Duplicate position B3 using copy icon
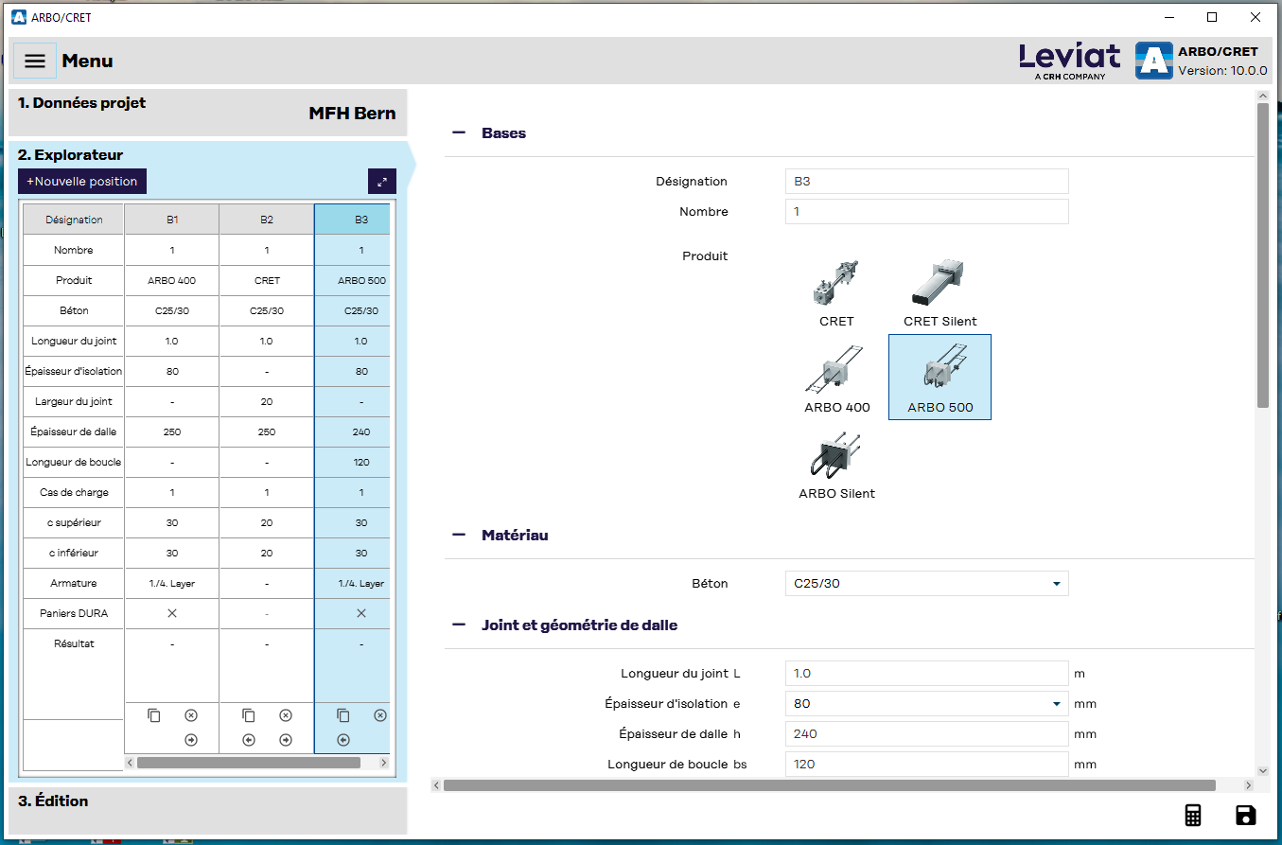Image resolution: width=1282 pixels, height=845 pixels. [343, 715]
